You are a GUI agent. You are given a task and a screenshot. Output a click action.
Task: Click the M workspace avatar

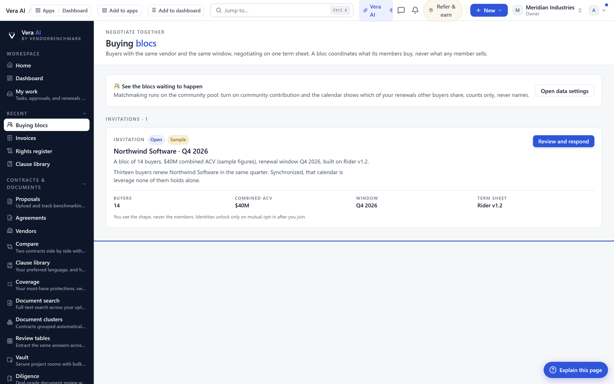(x=517, y=10)
